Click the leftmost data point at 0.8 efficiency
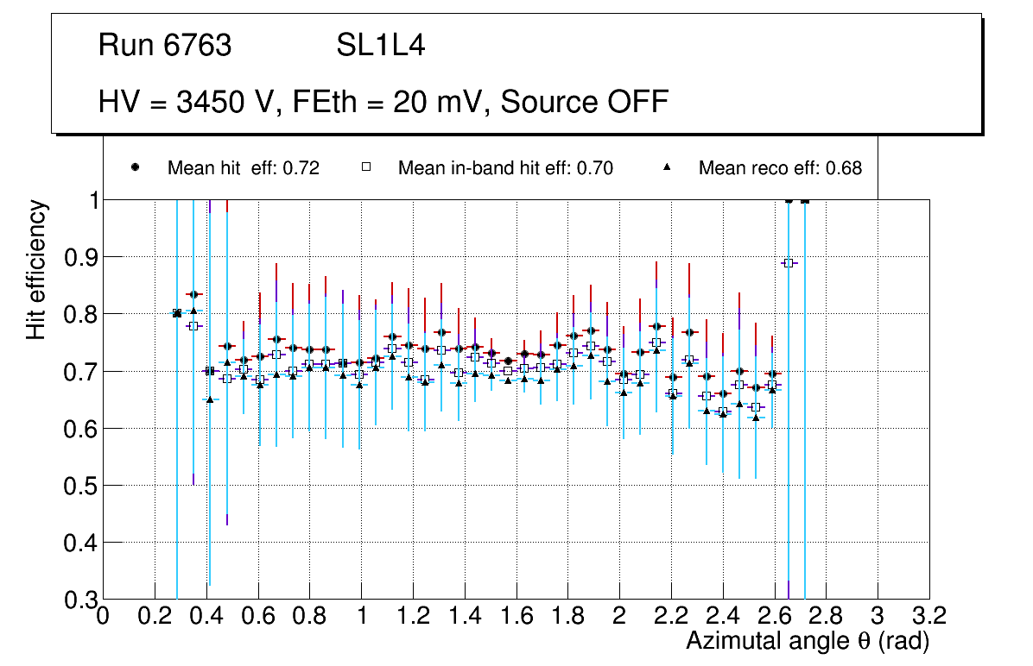This screenshot has height=666, width=1033. coord(177,313)
